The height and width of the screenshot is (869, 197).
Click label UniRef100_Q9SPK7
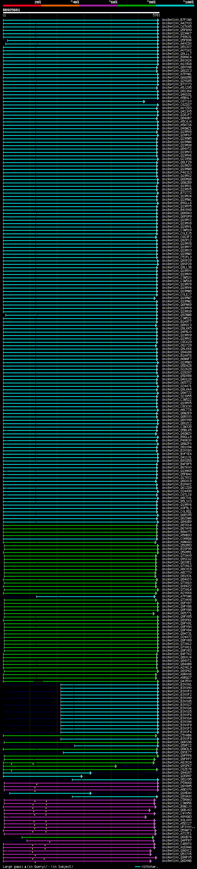(x=177, y=766)
